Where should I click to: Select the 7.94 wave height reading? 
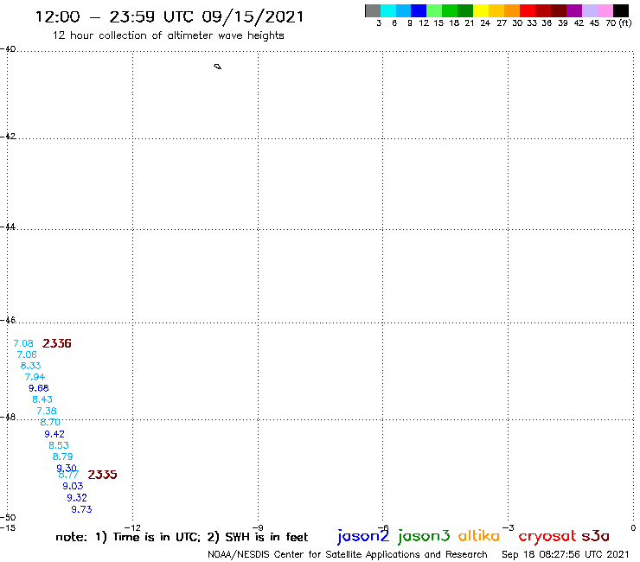(x=35, y=377)
